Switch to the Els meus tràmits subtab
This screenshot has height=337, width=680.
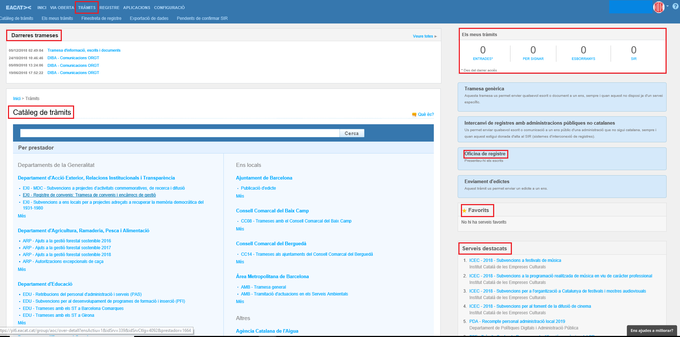(57, 18)
